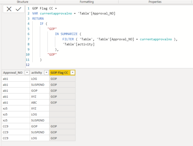
Task: Cancel the formula with the X icon
Action: coord(9,9)
